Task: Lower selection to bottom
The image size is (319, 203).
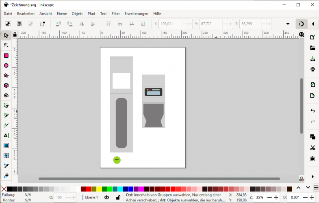Action: [143, 24]
